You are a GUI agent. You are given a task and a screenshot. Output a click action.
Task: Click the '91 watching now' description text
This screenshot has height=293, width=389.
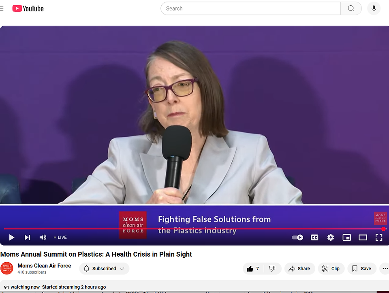coord(22,287)
